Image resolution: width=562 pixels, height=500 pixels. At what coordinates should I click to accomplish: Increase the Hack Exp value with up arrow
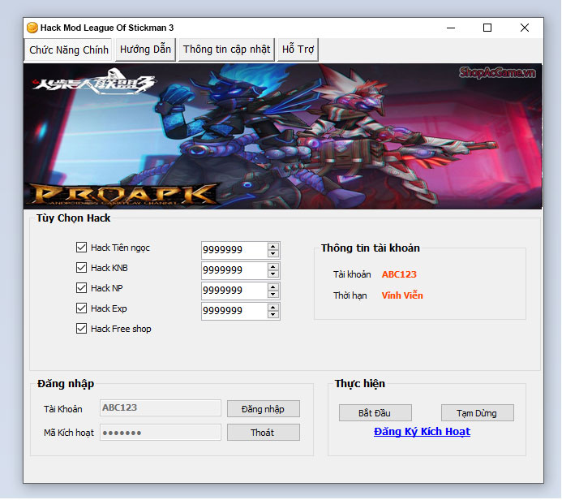pyautogui.click(x=273, y=308)
